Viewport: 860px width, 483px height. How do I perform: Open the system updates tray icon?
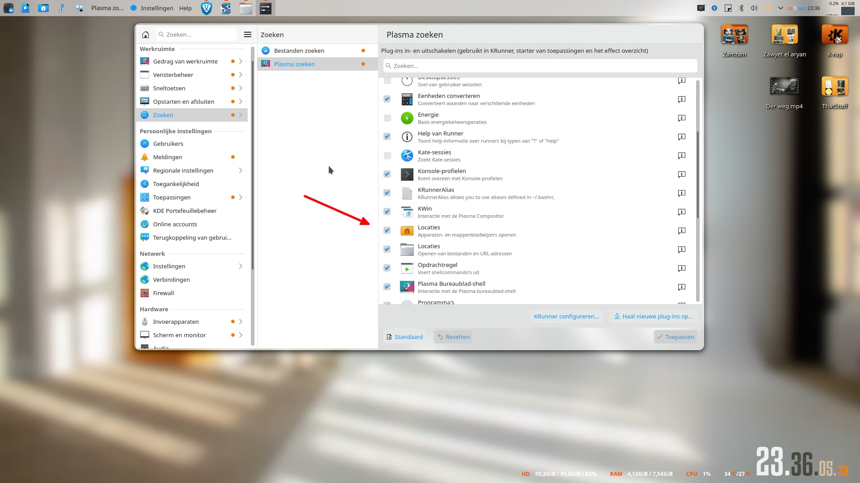(x=714, y=8)
